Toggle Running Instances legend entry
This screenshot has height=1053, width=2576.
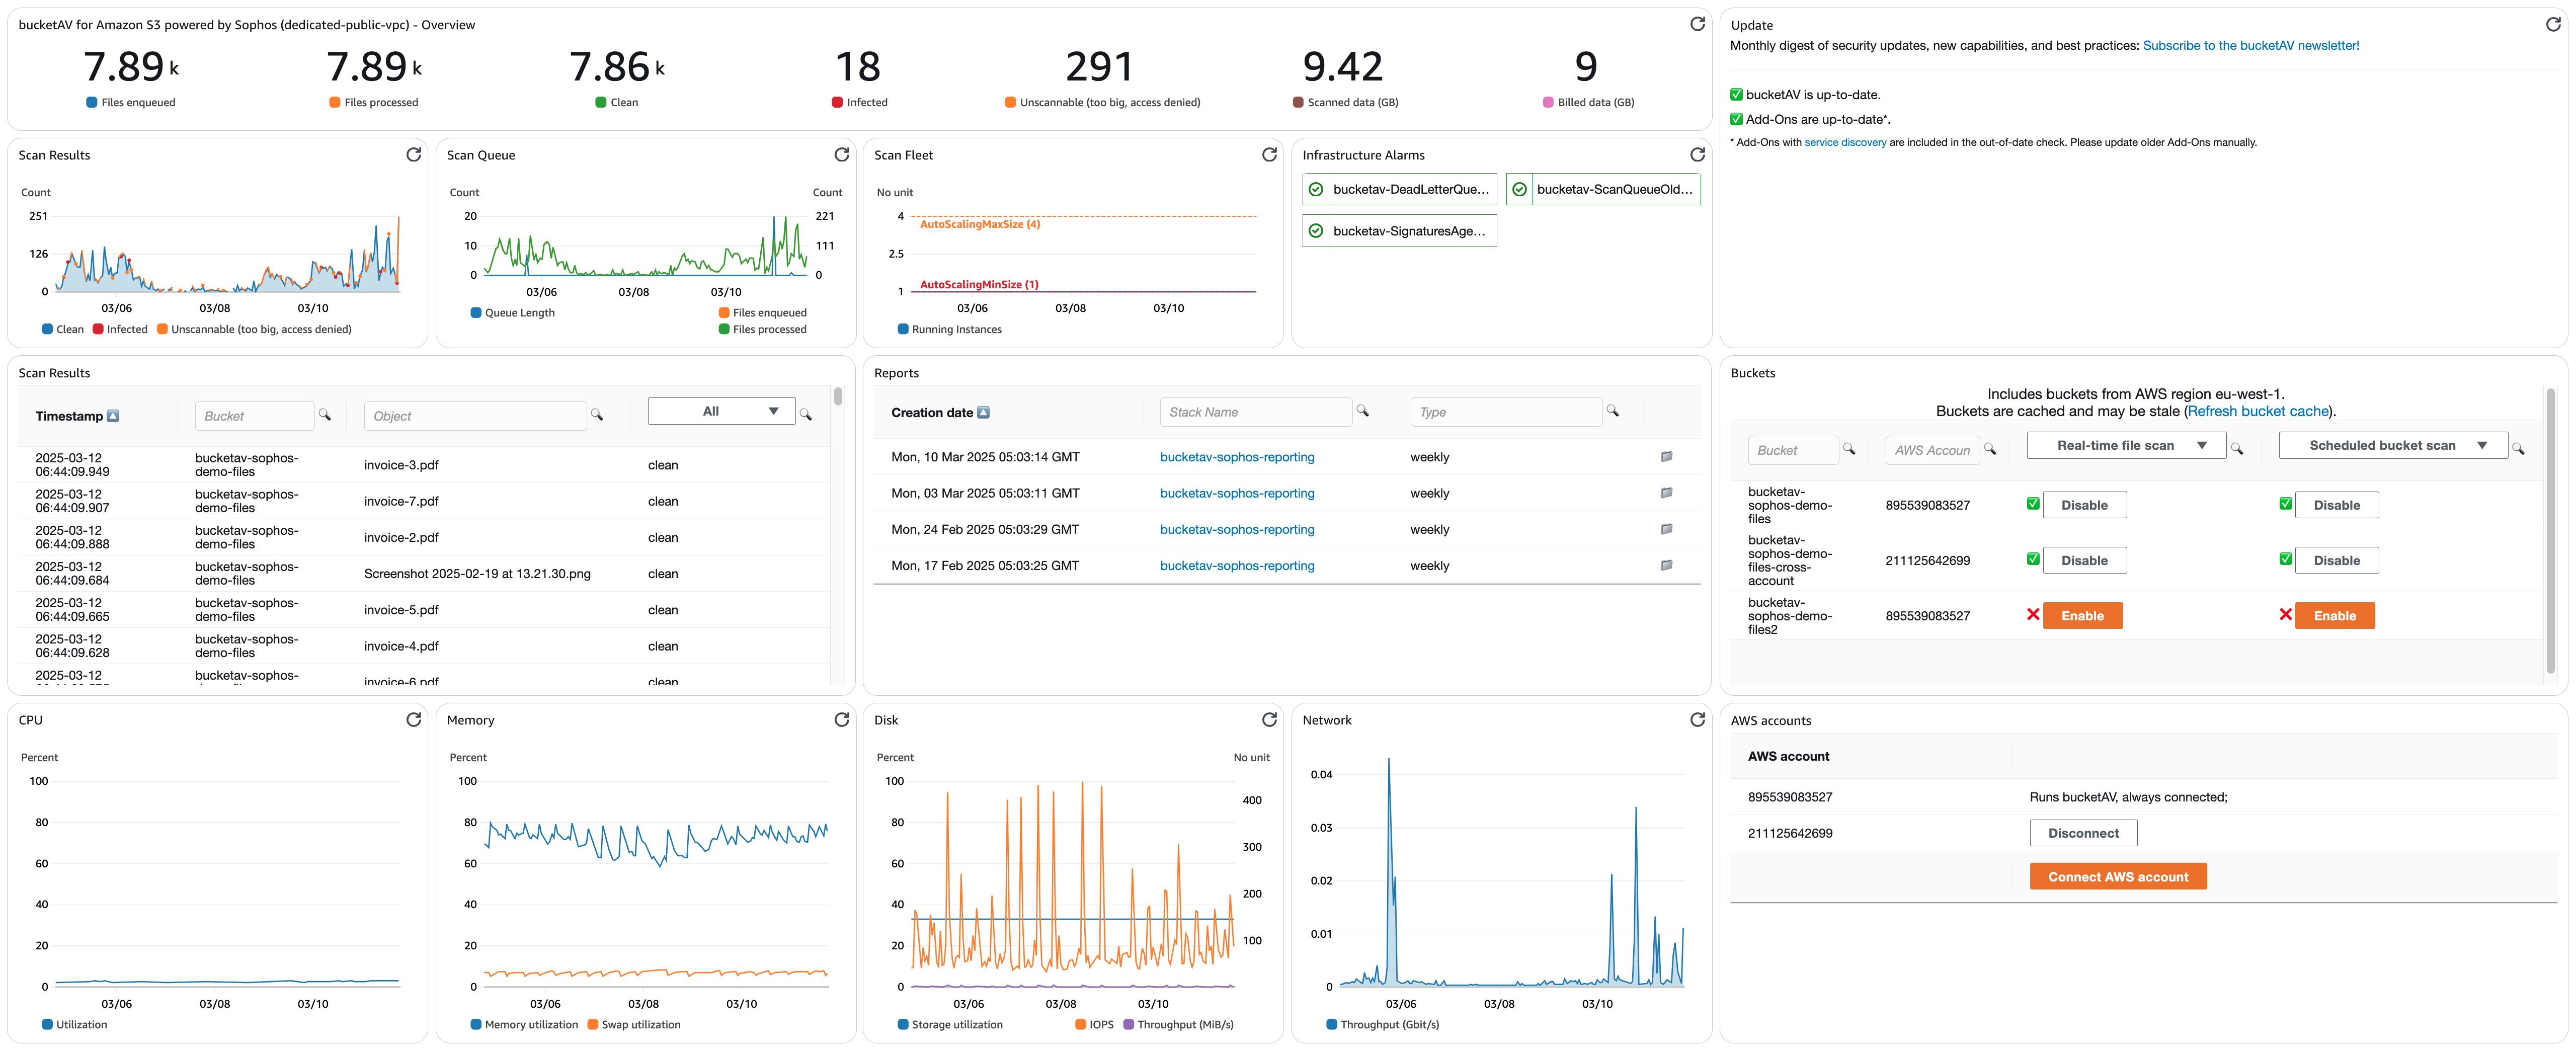949,329
